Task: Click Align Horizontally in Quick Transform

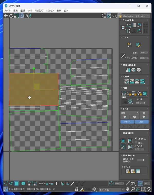Action: point(129,25)
